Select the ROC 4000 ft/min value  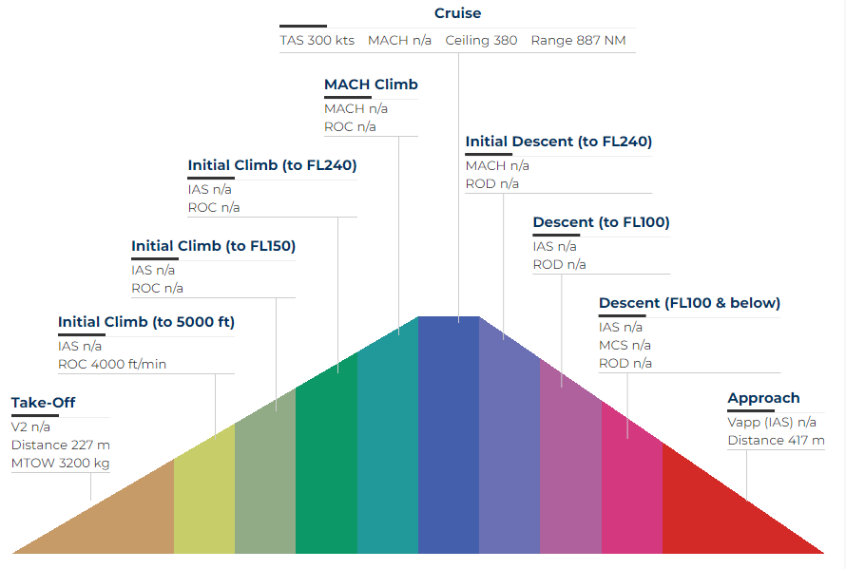click(112, 364)
